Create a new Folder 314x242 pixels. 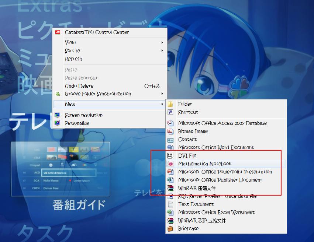click(226, 104)
